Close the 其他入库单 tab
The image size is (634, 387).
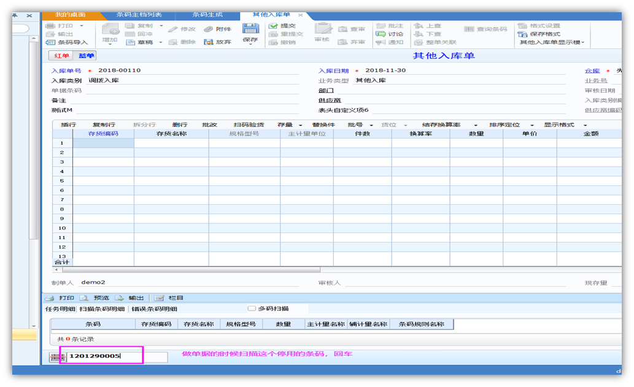pos(300,15)
